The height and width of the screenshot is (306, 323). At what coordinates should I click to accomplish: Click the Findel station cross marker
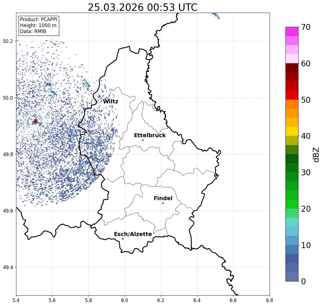(163, 203)
